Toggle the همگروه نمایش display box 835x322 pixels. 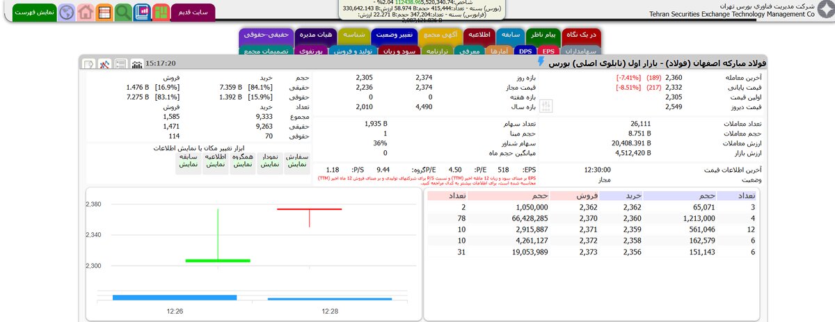coord(244,162)
